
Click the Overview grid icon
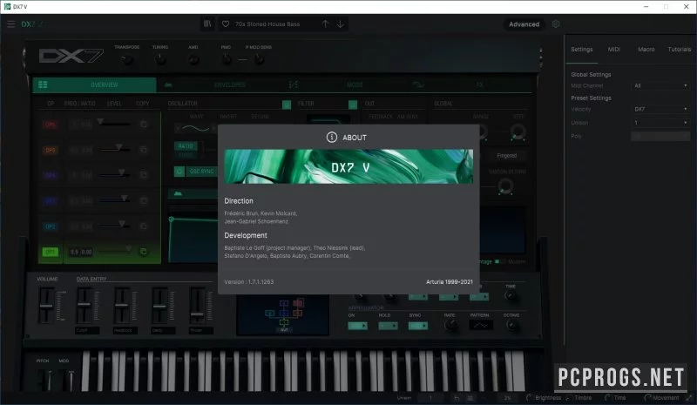click(43, 84)
